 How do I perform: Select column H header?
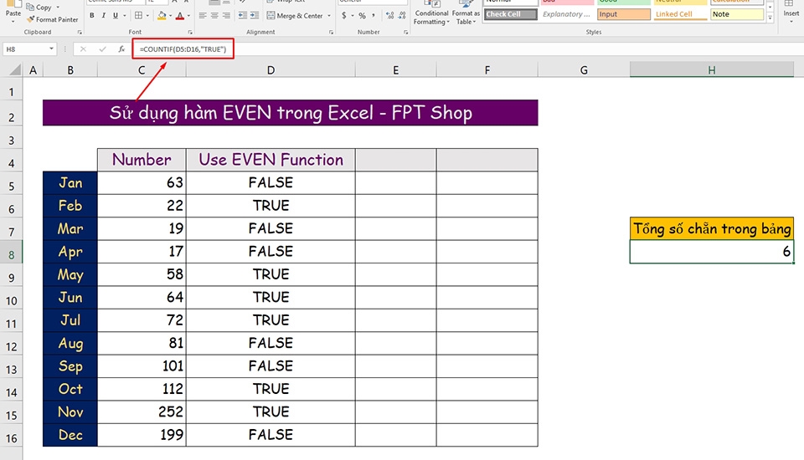(712, 69)
